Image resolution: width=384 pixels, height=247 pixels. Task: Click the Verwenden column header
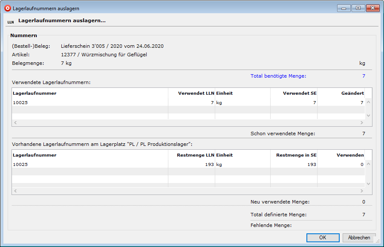pos(341,155)
